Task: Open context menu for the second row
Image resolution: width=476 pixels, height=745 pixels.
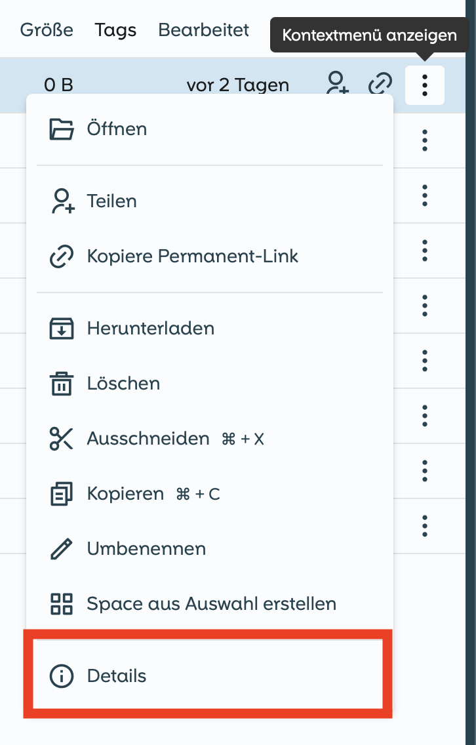Action: point(425,140)
